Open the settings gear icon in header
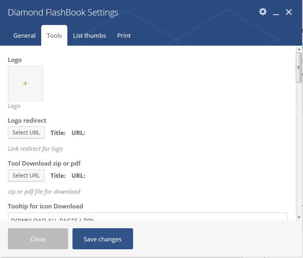 point(263,12)
